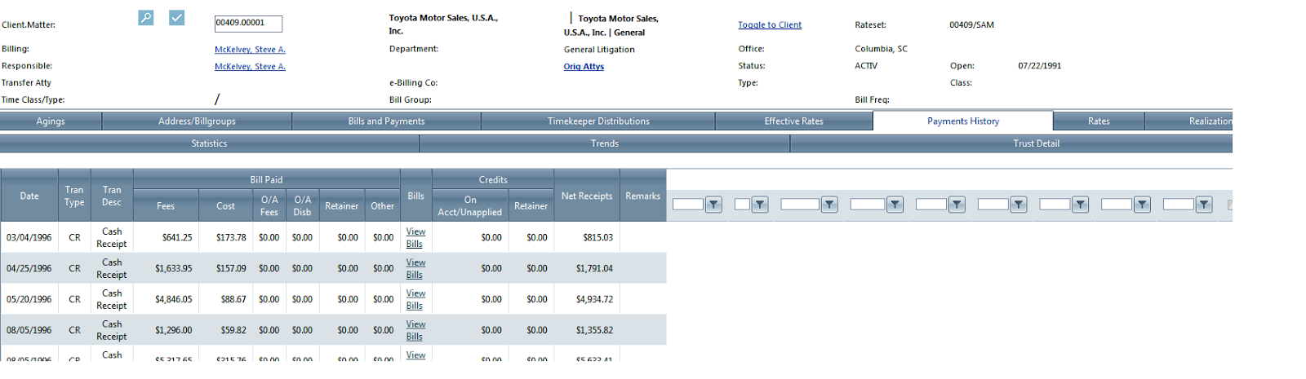Open View Bills in the $1,355.82 row

tap(415, 331)
